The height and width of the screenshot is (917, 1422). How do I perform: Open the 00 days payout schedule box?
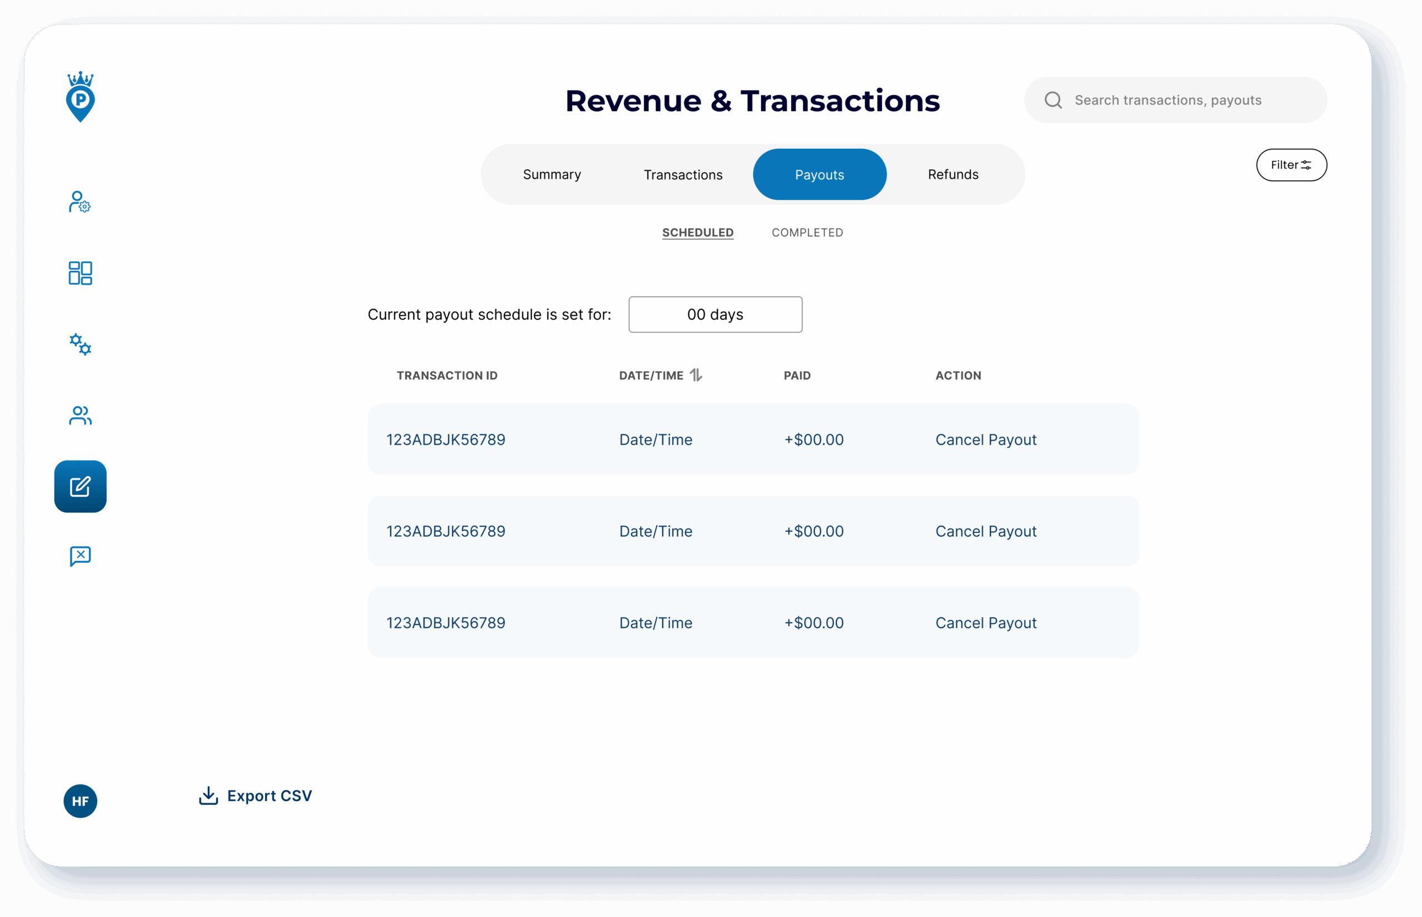click(715, 314)
